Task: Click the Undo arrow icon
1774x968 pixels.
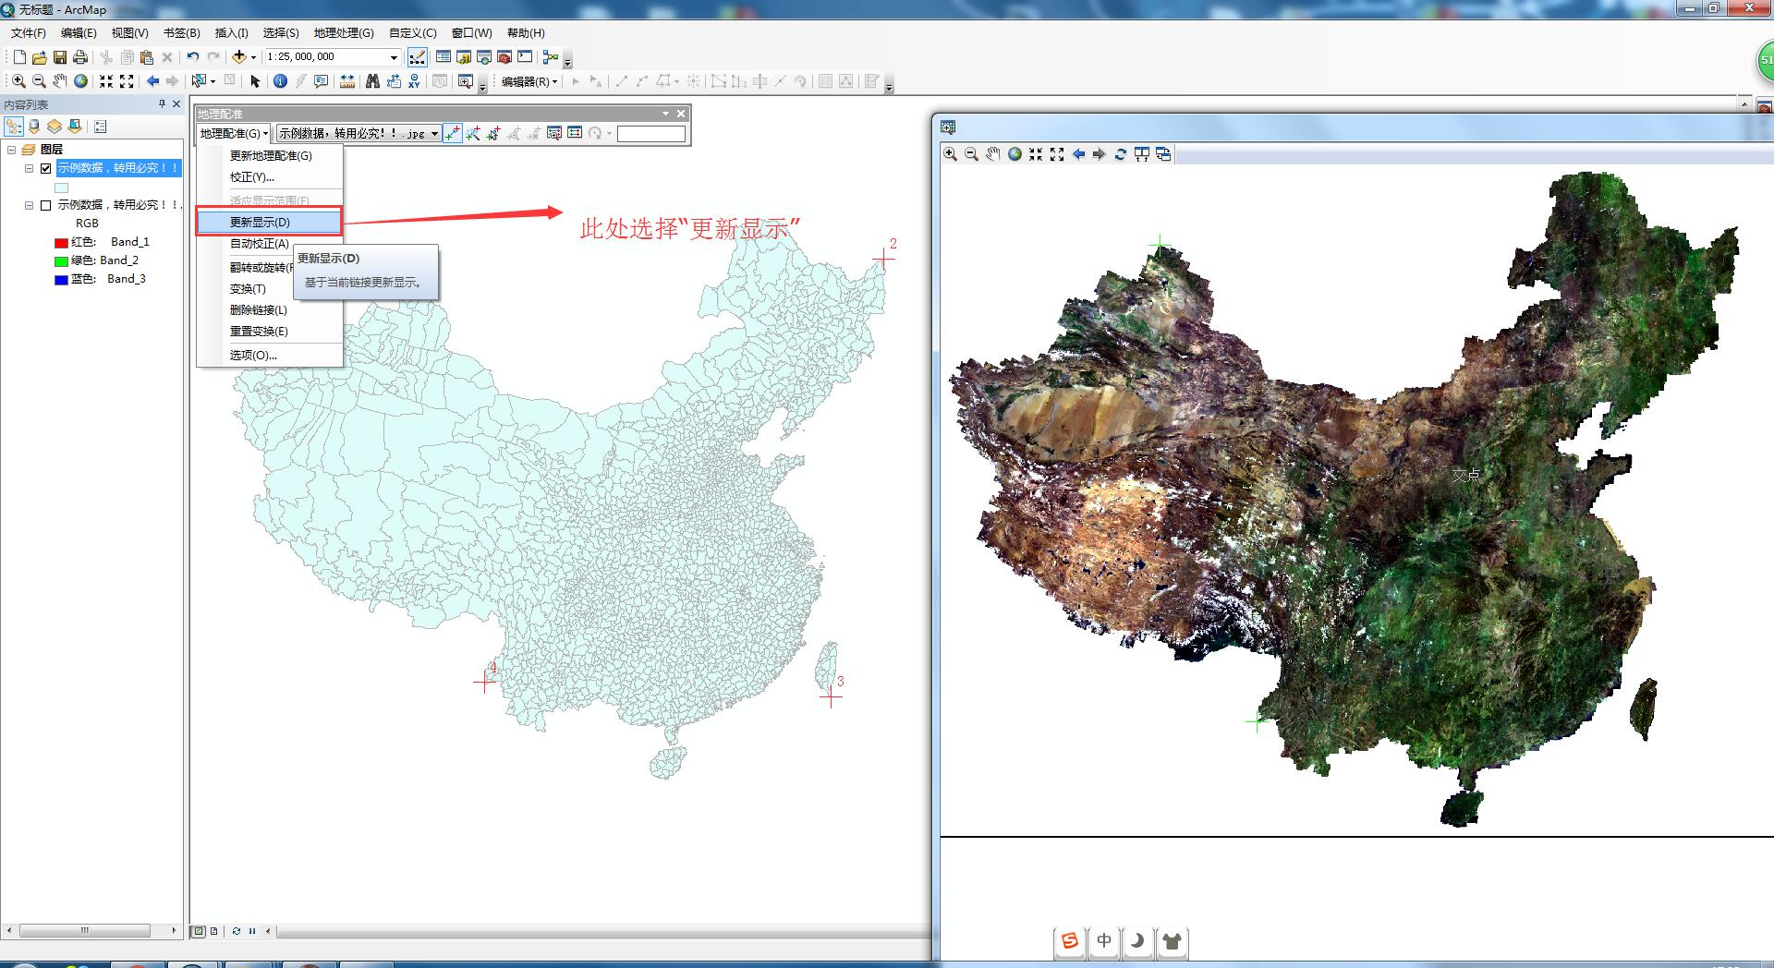Action: [x=192, y=57]
